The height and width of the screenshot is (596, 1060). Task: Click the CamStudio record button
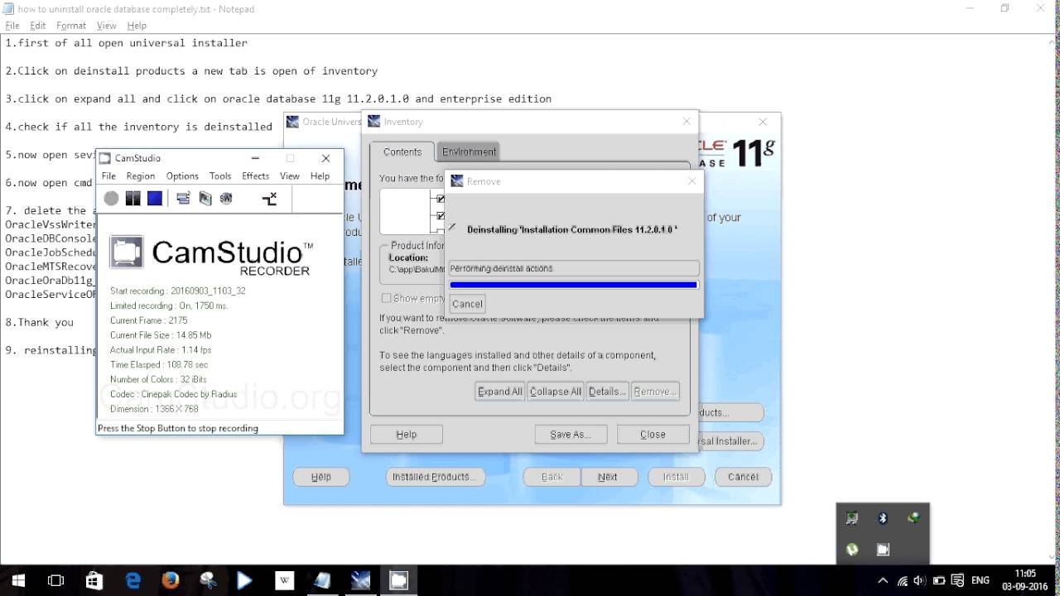(x=111, y=199)
